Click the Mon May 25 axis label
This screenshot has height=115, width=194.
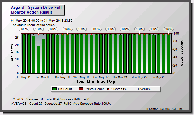coord(139,77)
